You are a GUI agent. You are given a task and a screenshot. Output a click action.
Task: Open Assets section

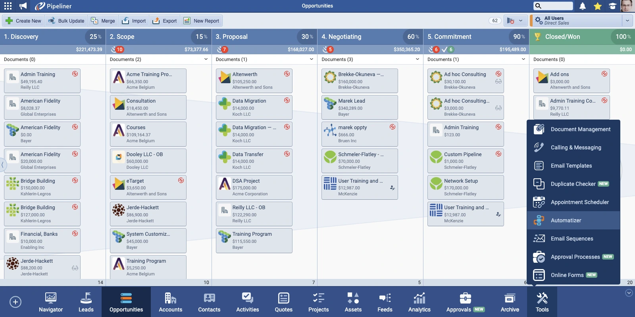pos(353,302)
